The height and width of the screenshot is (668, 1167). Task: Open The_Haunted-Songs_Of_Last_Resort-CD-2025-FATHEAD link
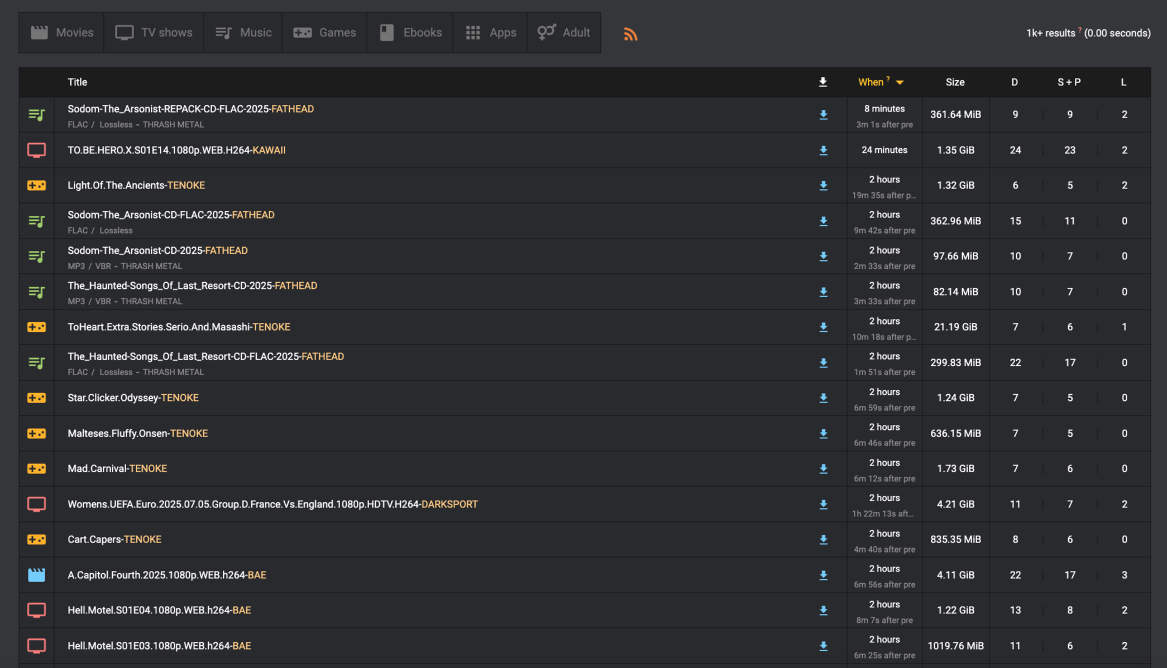(192, 285)
